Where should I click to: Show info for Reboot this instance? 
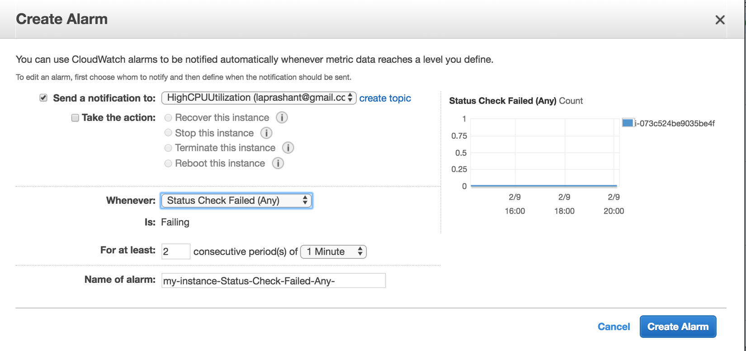pos(278,164)
